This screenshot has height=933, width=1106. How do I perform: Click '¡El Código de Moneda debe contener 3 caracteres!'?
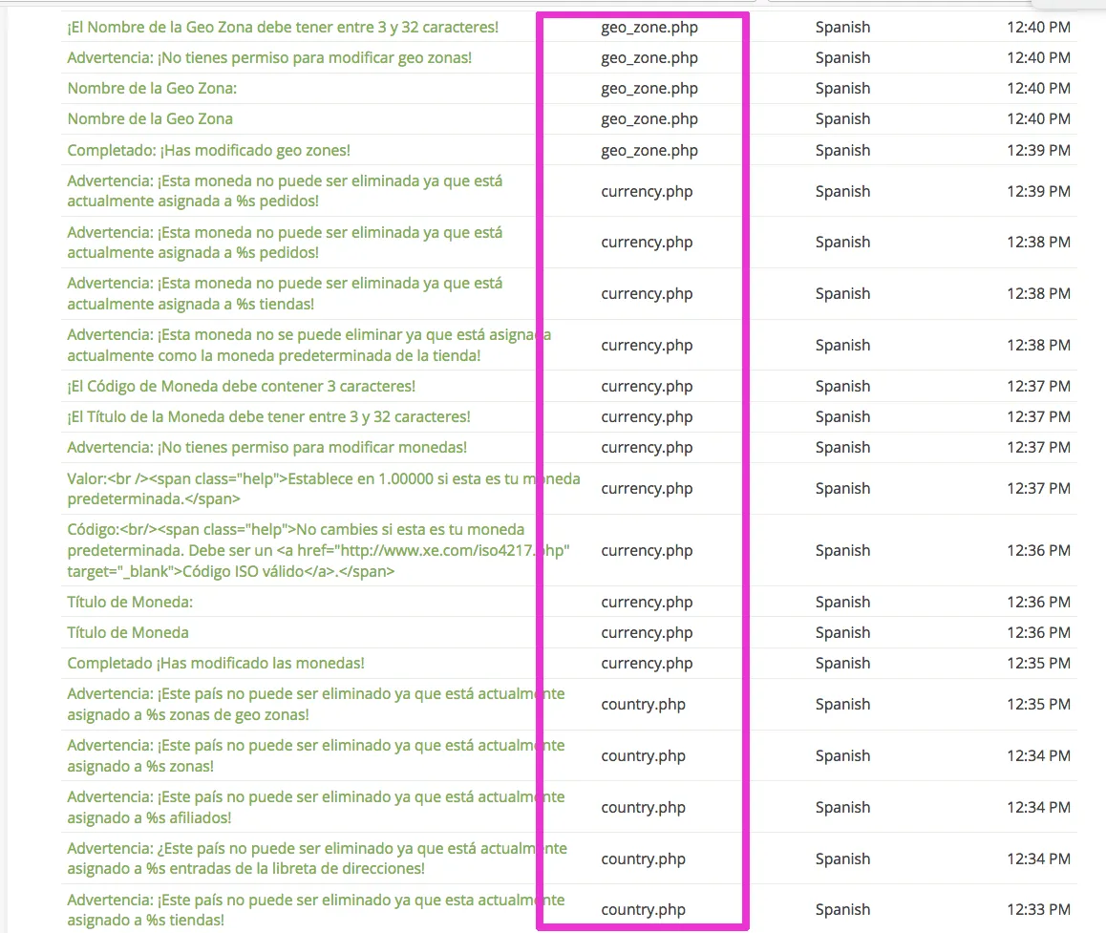point(242,387)
